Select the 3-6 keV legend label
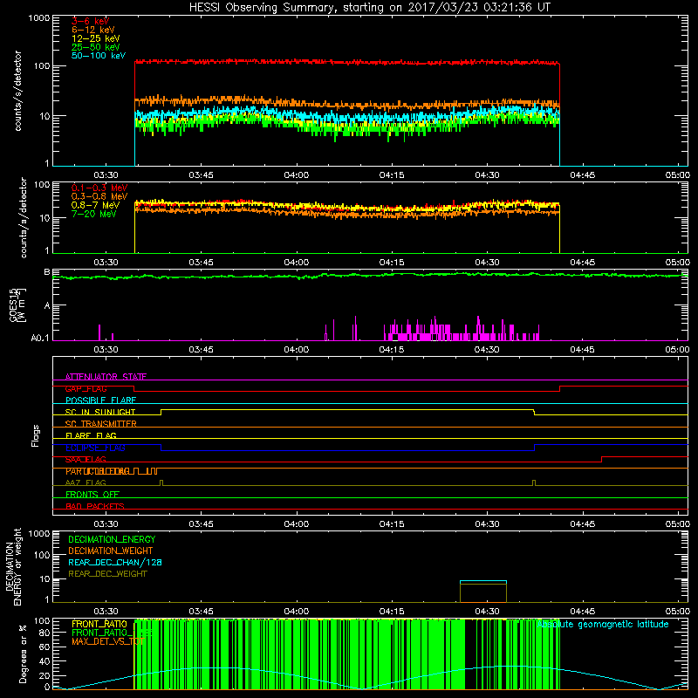 (90, 21)
